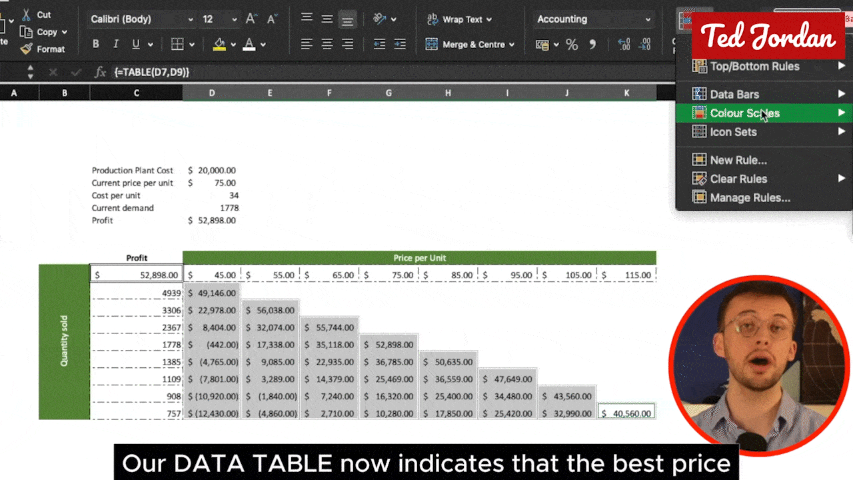
Task: Expand the Merge & Centre dropdown arrow
Action: point(512,45)
